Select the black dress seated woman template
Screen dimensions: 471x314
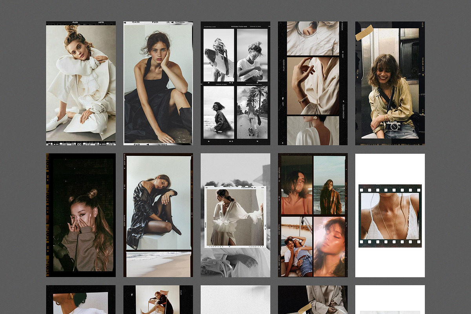[158, 83]
